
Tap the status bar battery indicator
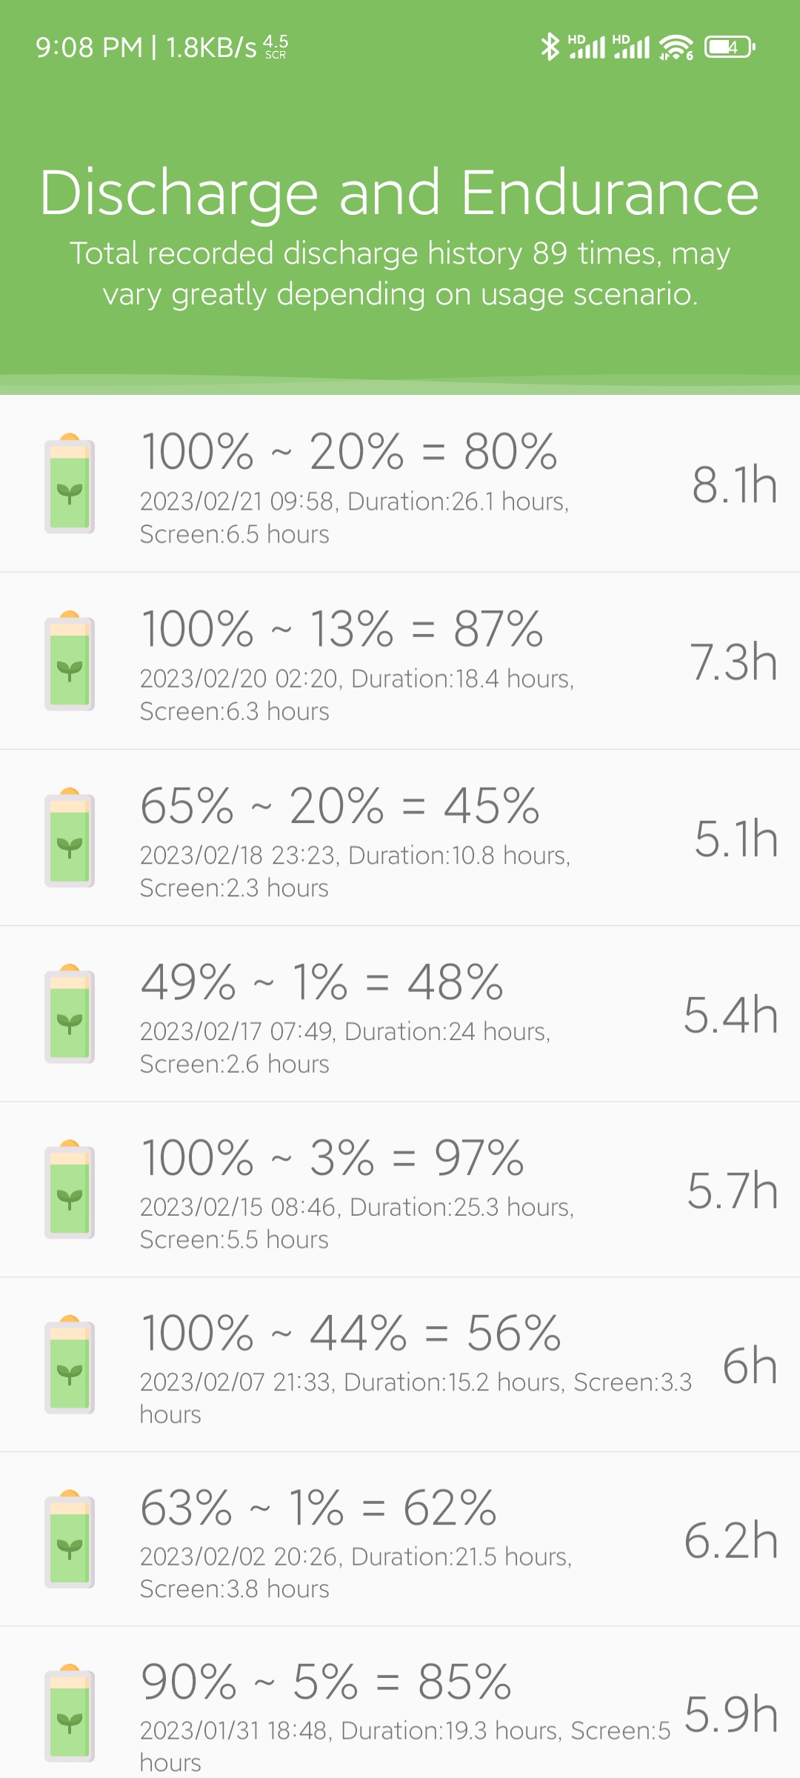pos(730,47)
